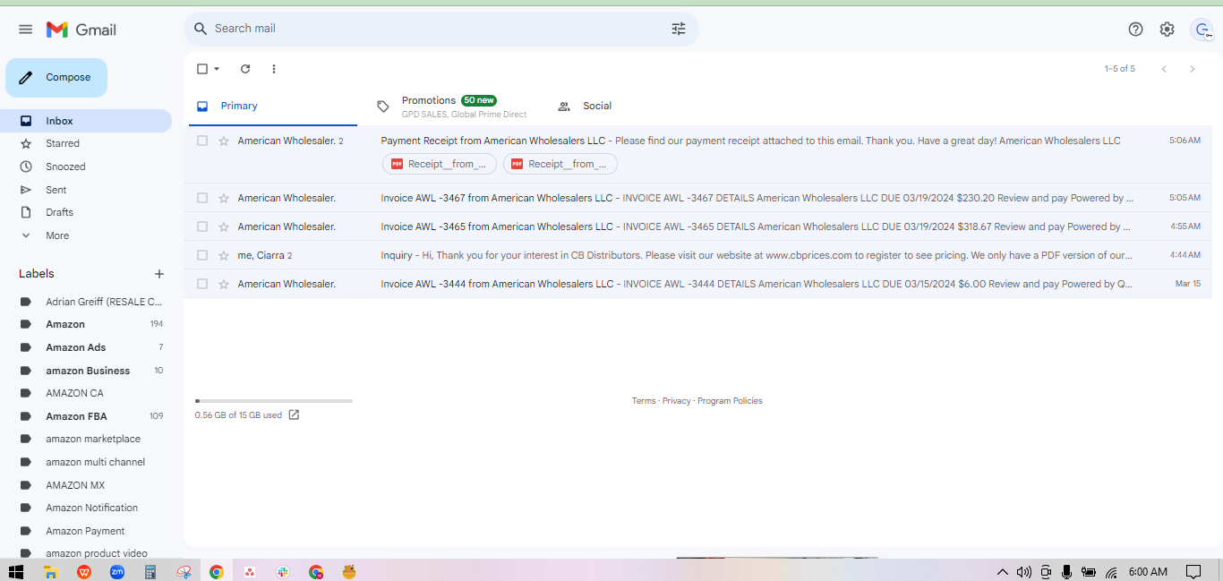Open the second Receipt PDF attachment chip
Viewport: 1223px width, 581px height.
point(560,164)
